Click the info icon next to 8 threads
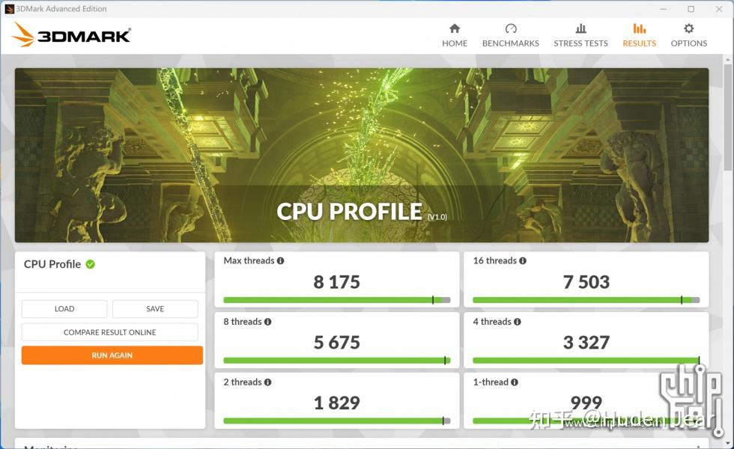 point(267,321)
